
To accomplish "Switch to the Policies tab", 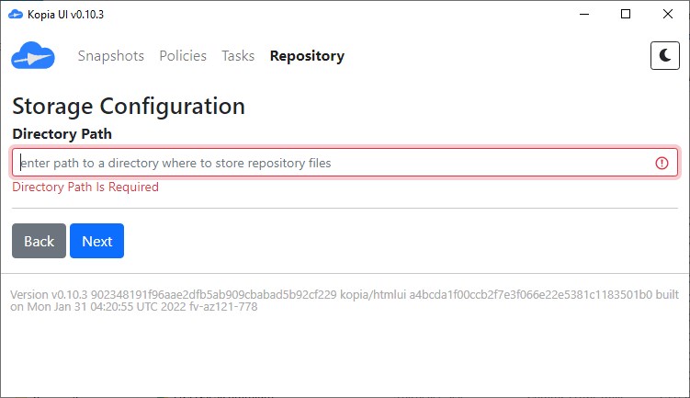I will [x=183, y=56].
